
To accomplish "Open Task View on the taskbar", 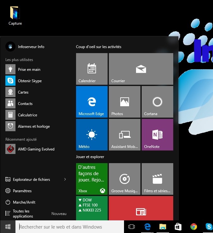I will (x=132, y=227).
